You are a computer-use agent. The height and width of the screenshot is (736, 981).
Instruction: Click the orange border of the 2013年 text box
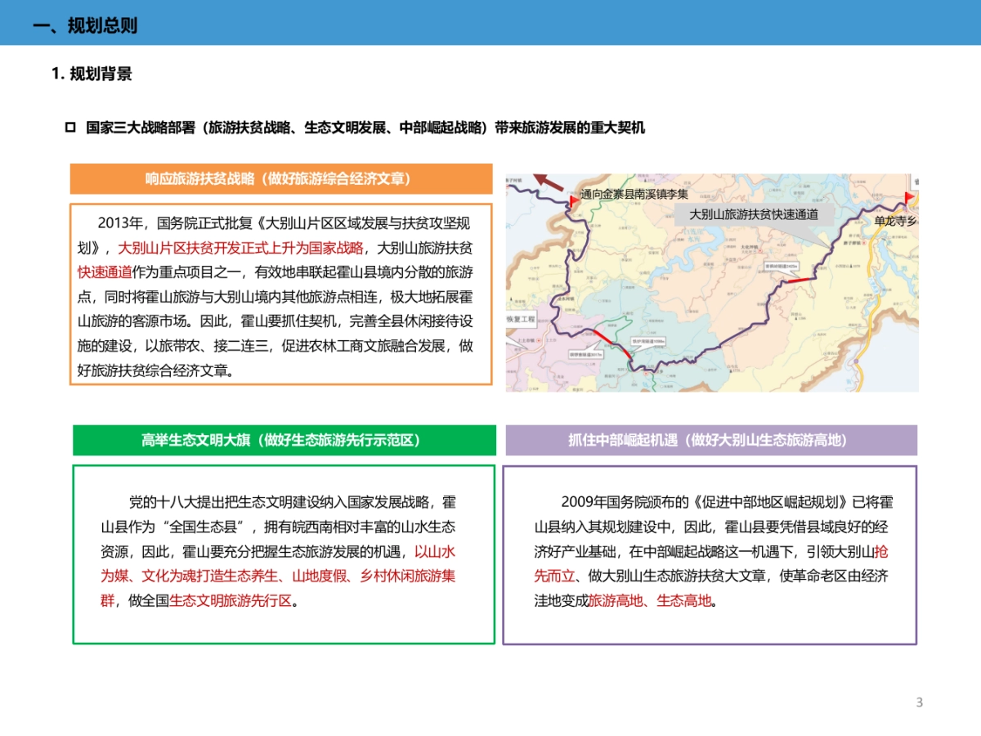click(x=72, y=294)
